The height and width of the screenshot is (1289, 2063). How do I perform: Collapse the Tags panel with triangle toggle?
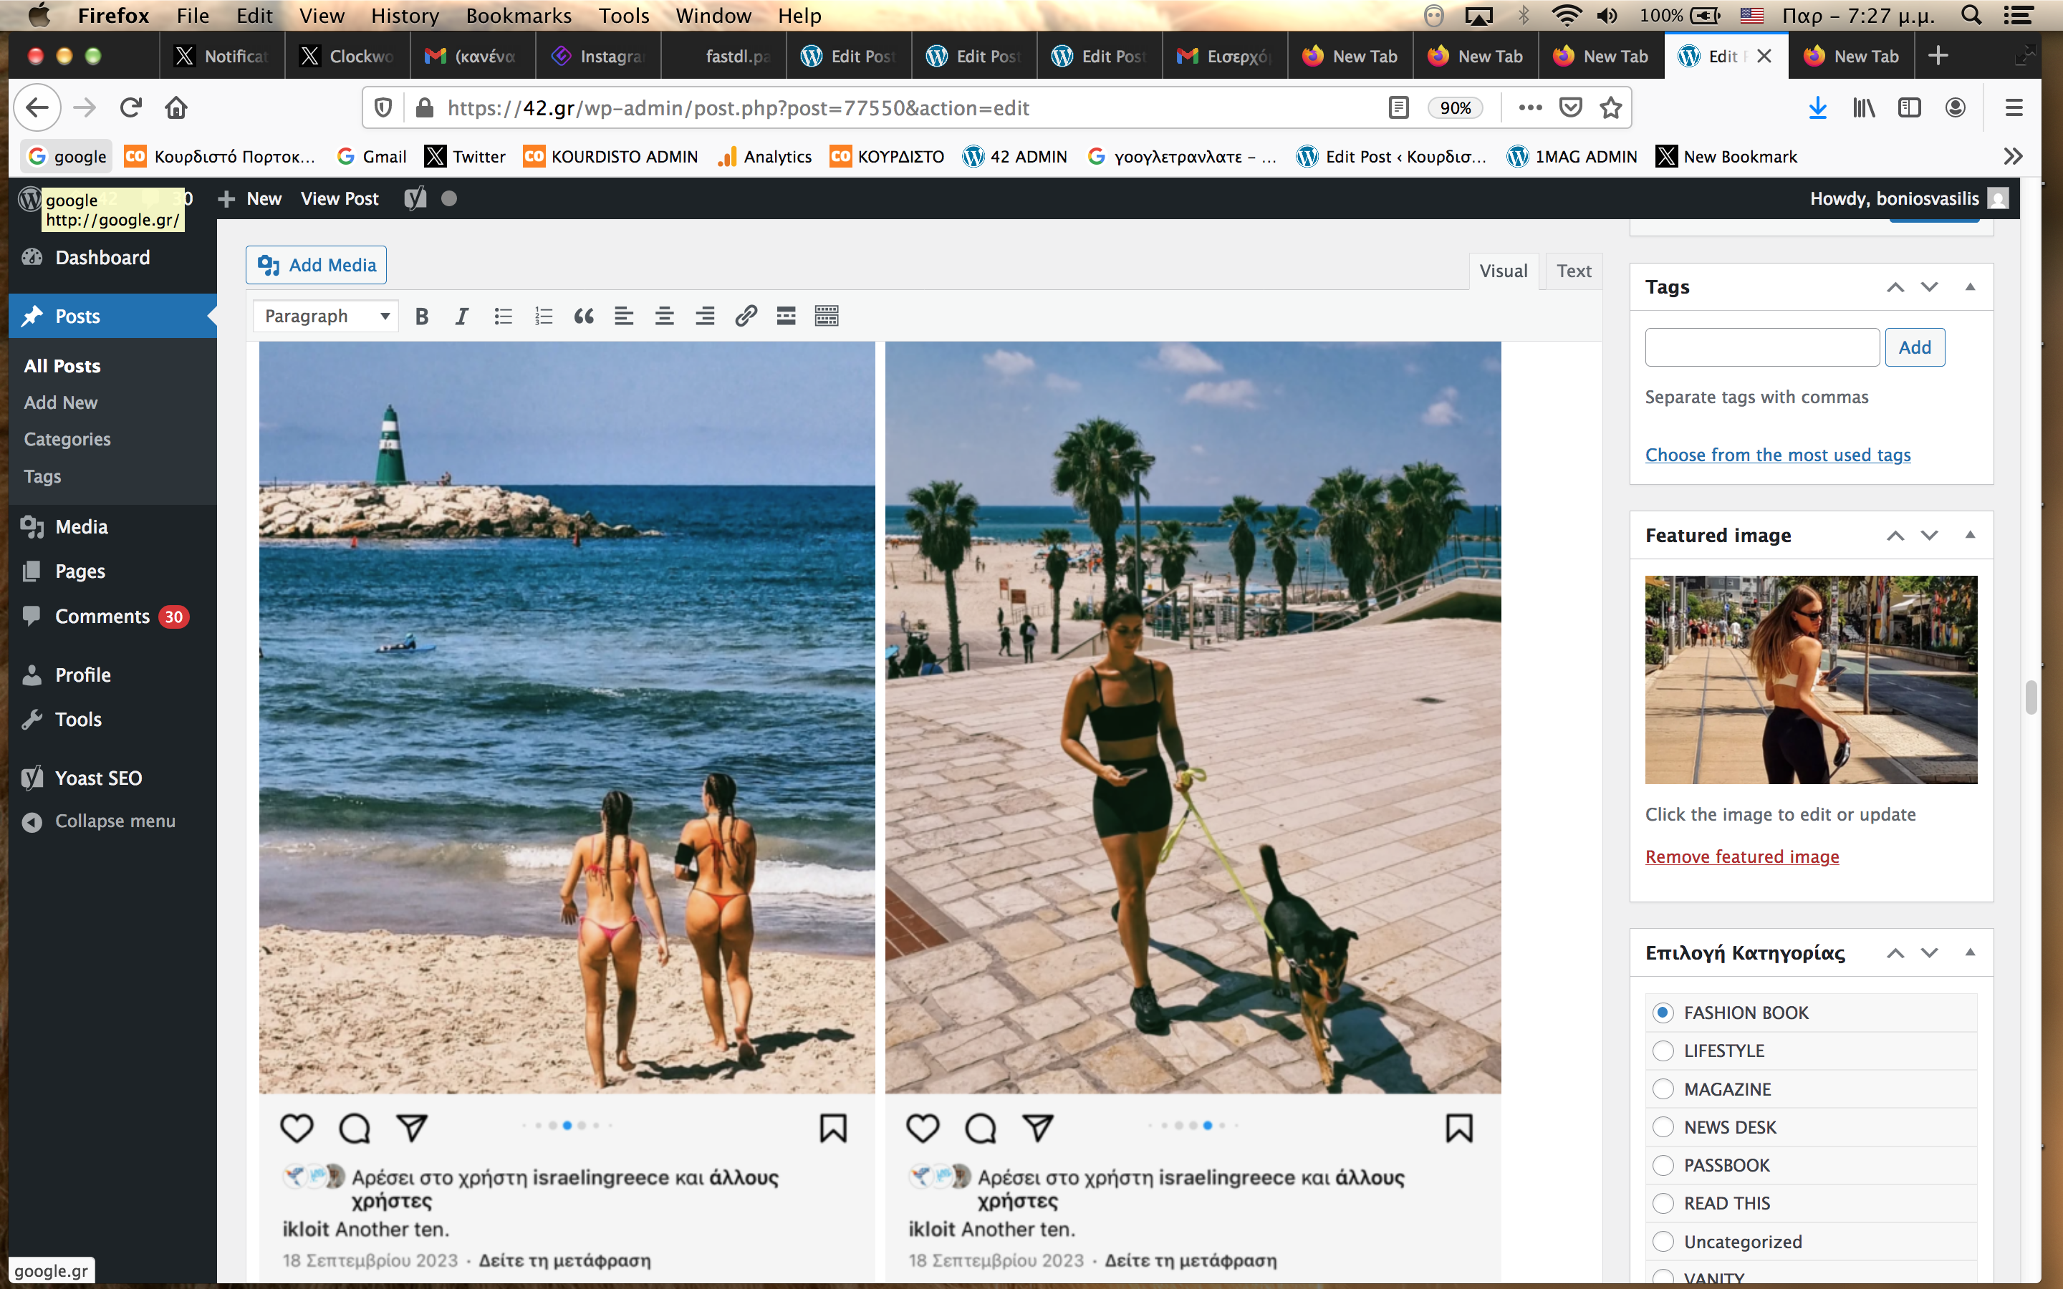(1970, 286)
